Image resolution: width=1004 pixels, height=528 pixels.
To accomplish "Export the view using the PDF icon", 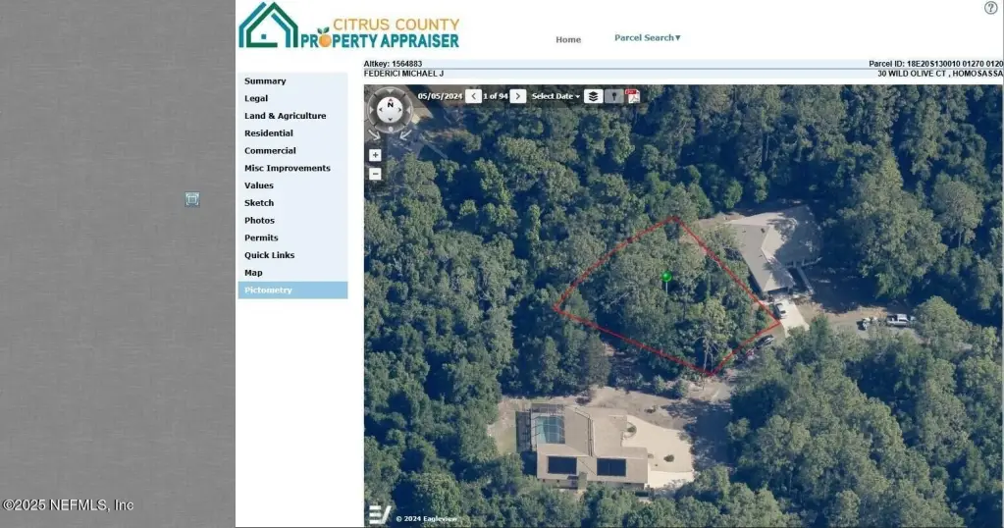I will click(x=633, y=96).
